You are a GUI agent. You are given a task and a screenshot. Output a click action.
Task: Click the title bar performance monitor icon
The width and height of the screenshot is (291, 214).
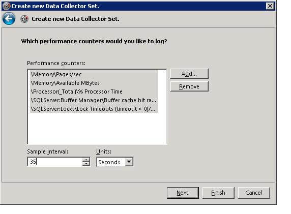[7, 6]
